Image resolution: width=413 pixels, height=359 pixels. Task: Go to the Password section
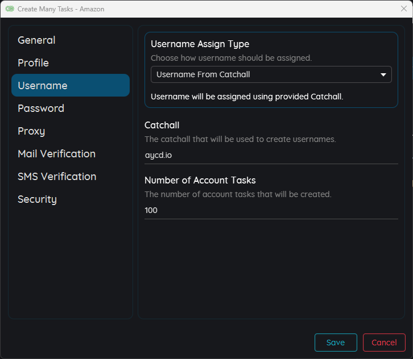41,108
